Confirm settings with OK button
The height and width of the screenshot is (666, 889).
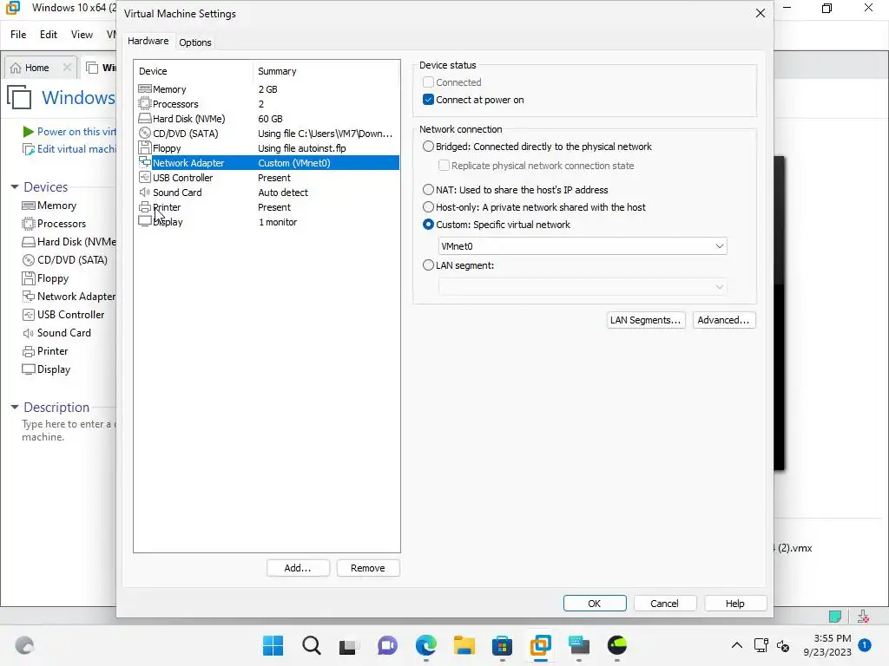tap(594, 604)
